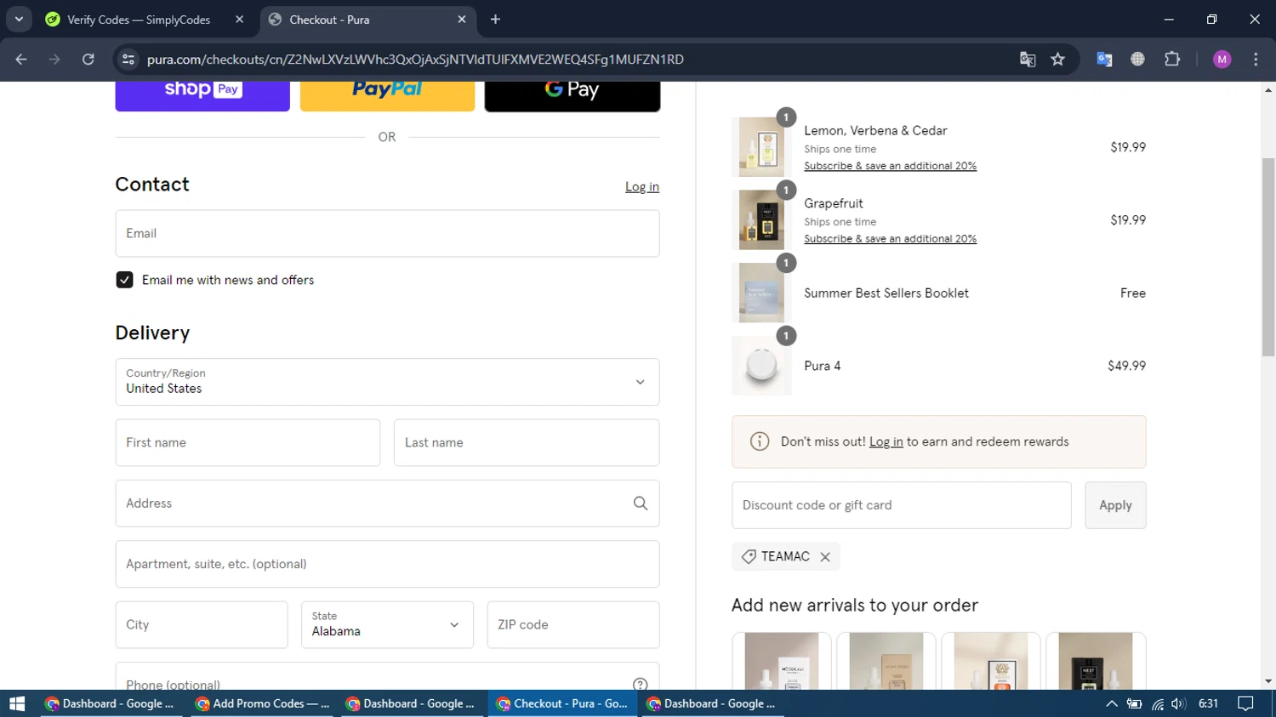The image size is (1276, 717).
Task: Switch to Checkout - Pura taskbar window
Action: tap(564, 703)
